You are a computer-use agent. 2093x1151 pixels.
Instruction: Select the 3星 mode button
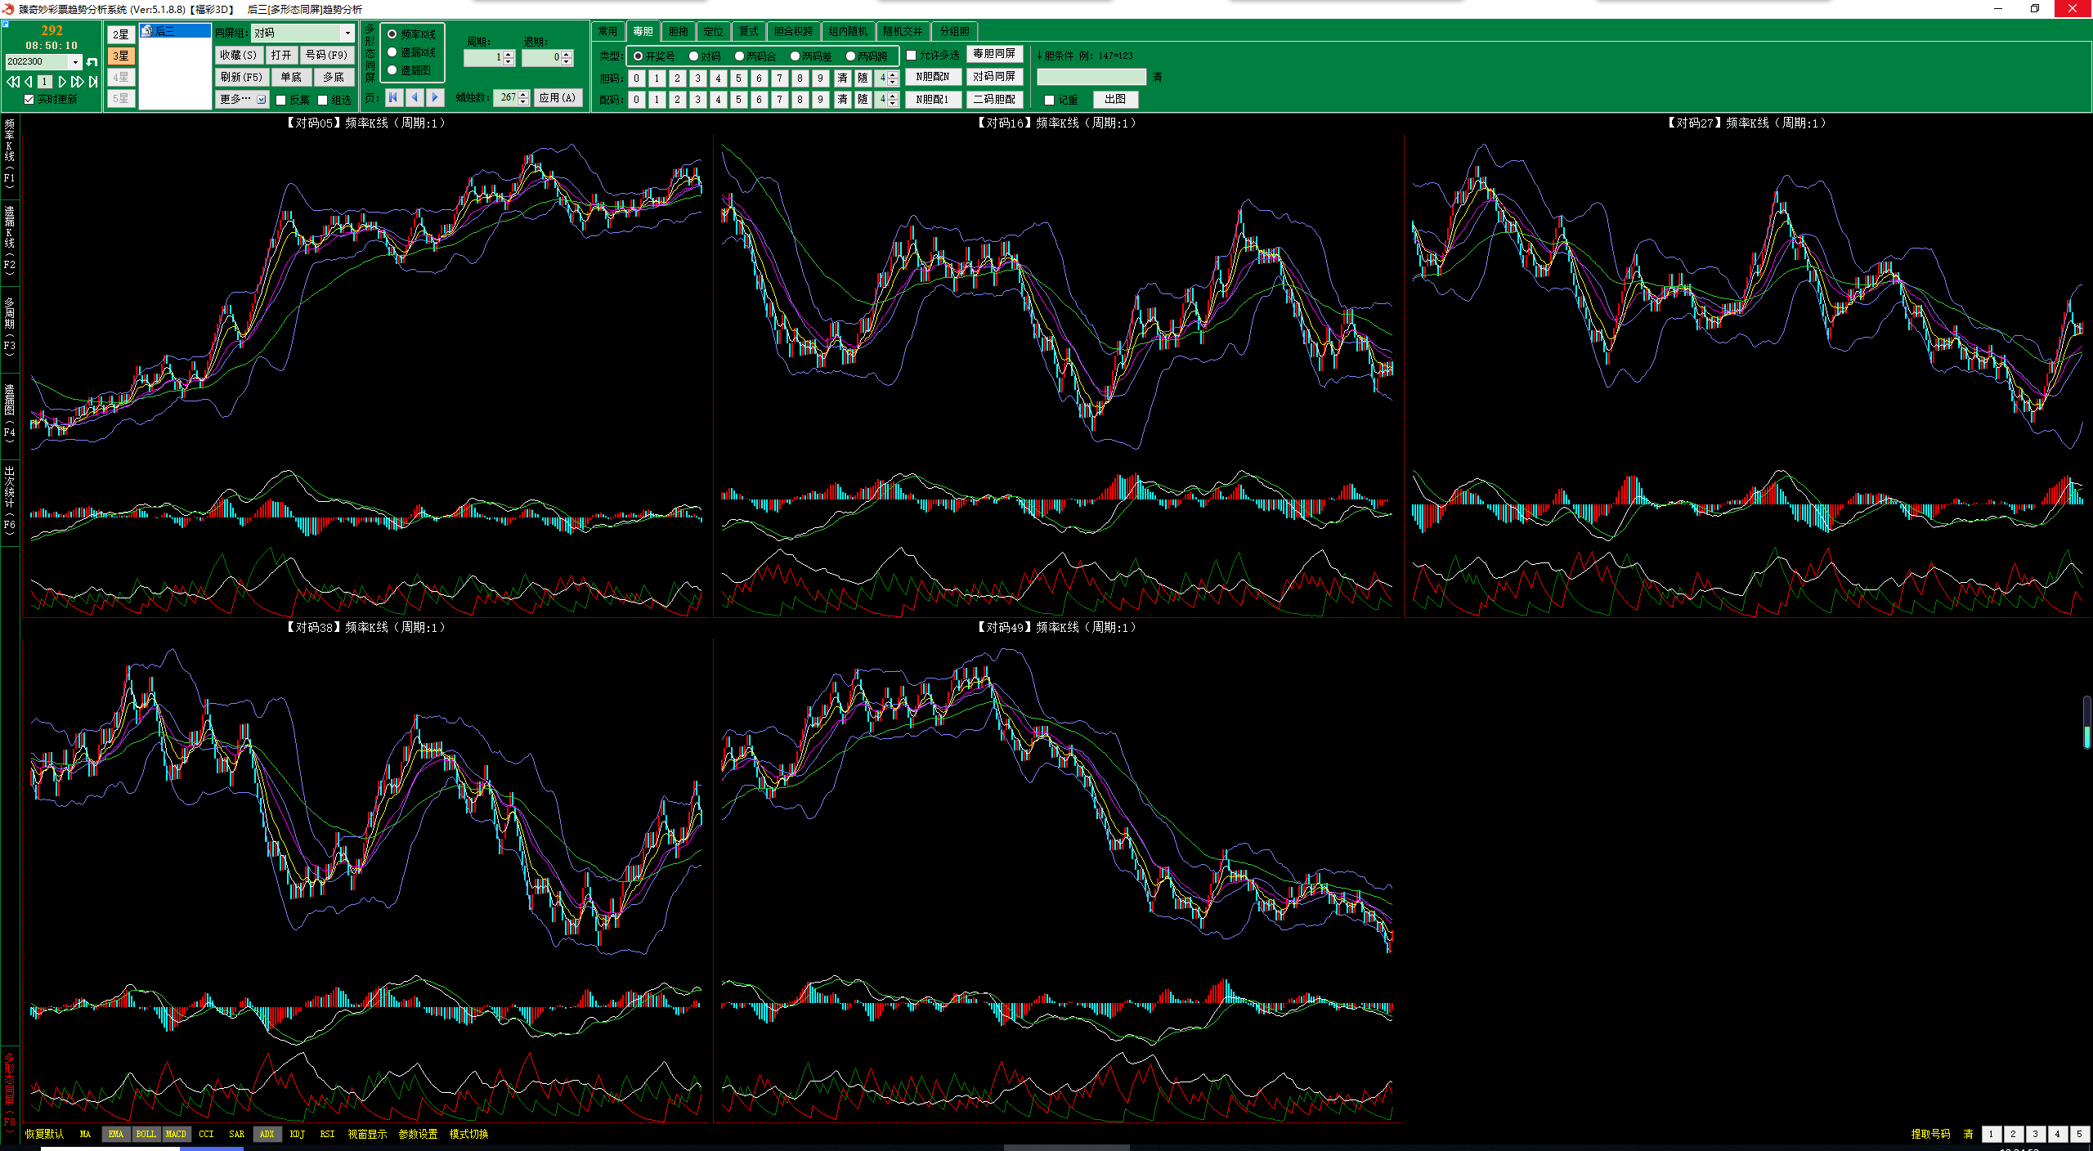coord(121,56)
